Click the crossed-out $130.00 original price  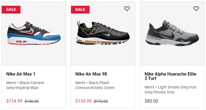point(32,101)
